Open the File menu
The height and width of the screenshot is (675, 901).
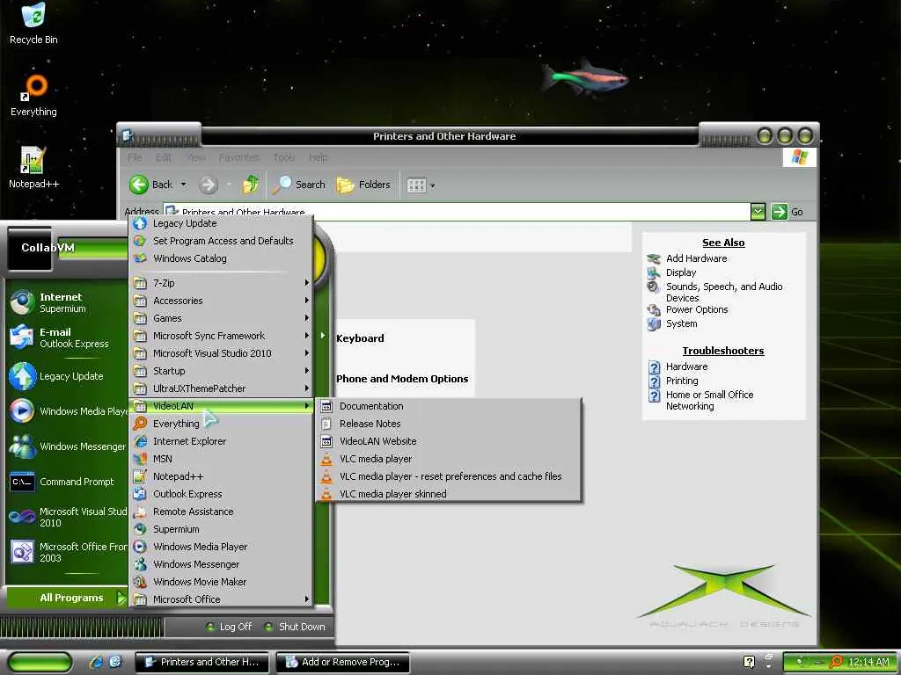point(135,157)
